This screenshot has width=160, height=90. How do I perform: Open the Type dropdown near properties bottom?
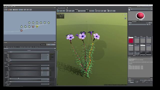pyautogui.click(x=29, y=79)
